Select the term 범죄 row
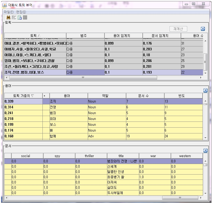The image size is (212, 203). 103,113
